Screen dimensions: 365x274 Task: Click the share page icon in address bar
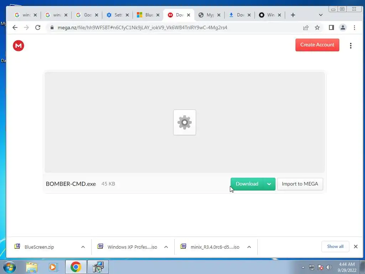305,28
